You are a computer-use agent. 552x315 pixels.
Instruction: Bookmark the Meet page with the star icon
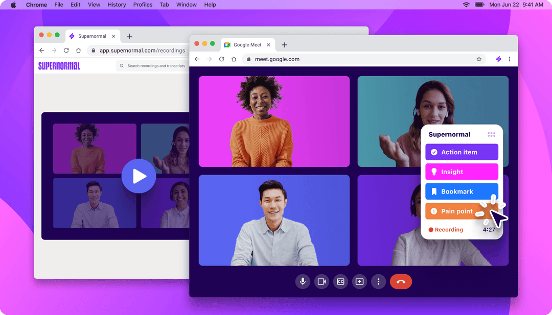tap(479, 59)
